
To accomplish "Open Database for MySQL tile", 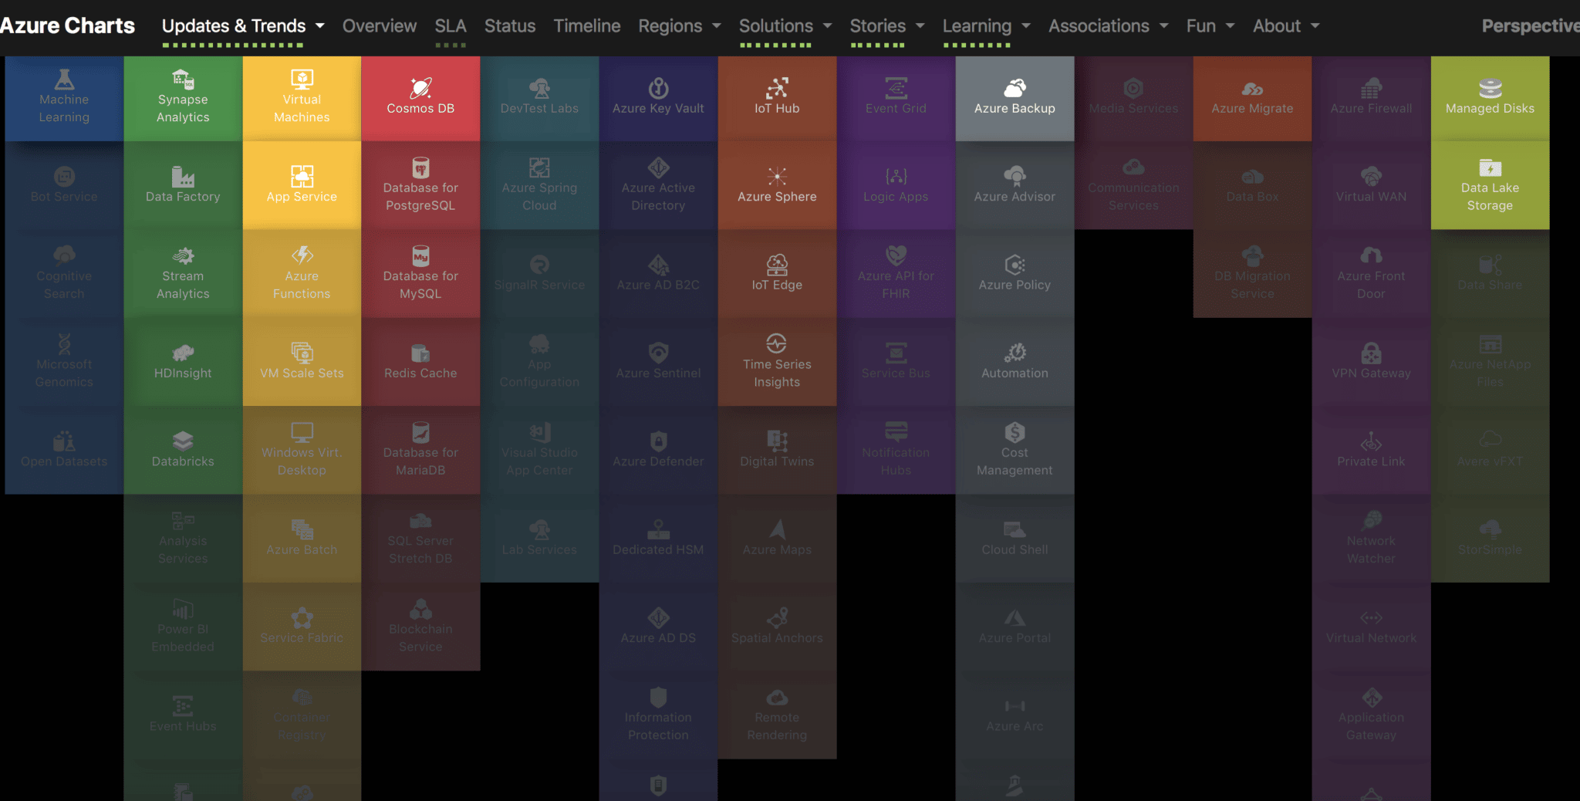I will [x=420, y=273].
